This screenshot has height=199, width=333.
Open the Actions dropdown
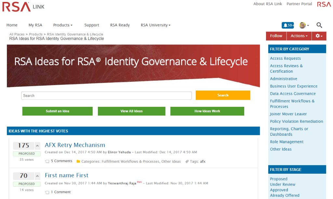(299, 36)
